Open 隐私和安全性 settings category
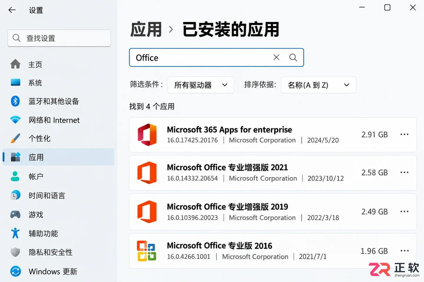 coord(58,252)
